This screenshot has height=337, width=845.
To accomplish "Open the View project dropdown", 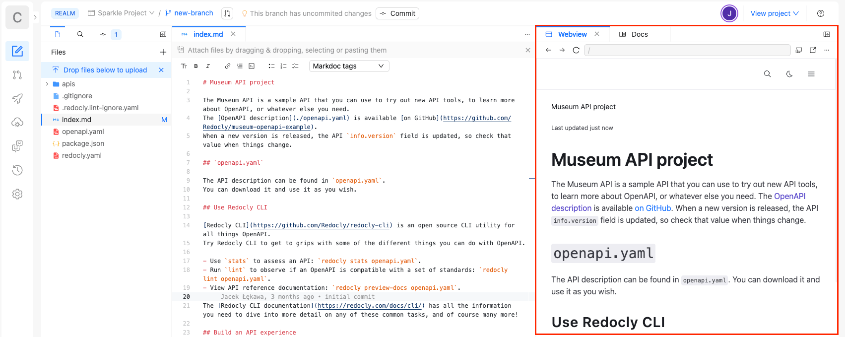I will [774, 13].
